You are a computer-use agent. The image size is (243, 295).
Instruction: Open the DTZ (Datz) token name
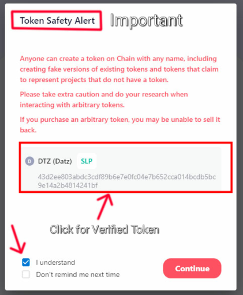tap(55, 161)
